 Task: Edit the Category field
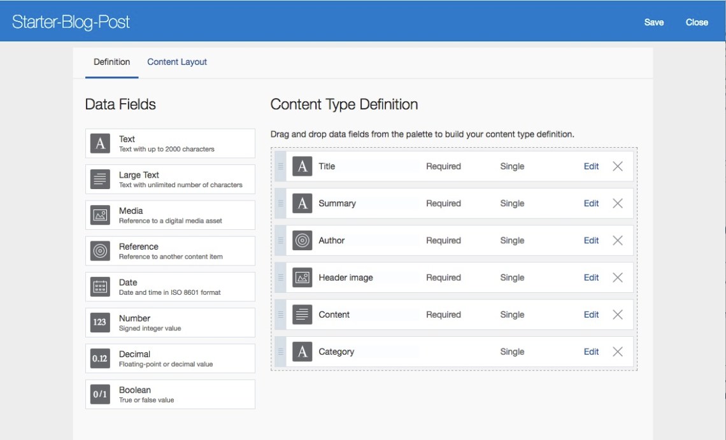coord(591,351)
